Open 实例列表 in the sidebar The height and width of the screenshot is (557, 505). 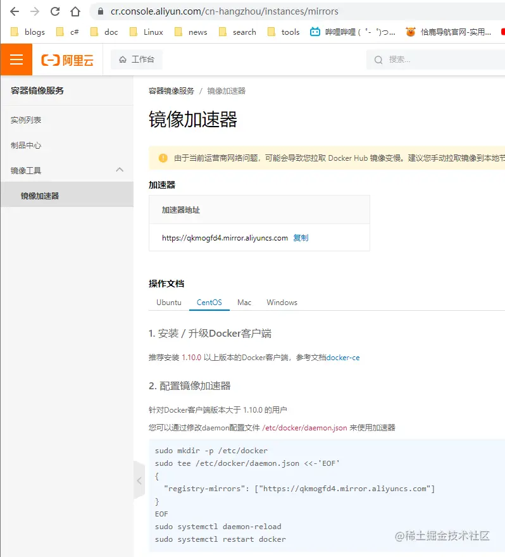pos(26,120)
